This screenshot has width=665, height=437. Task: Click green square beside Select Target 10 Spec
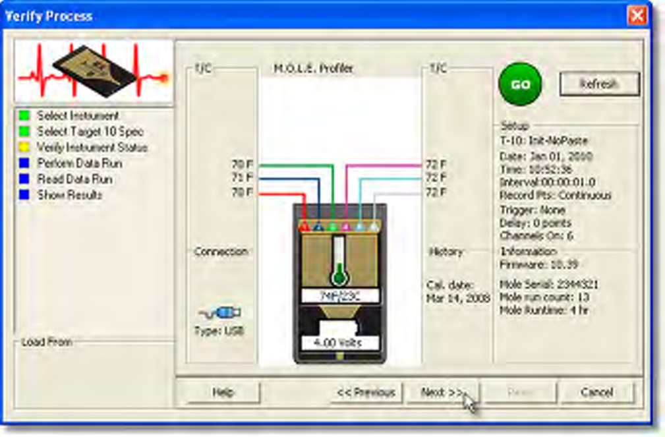(24, 131)
